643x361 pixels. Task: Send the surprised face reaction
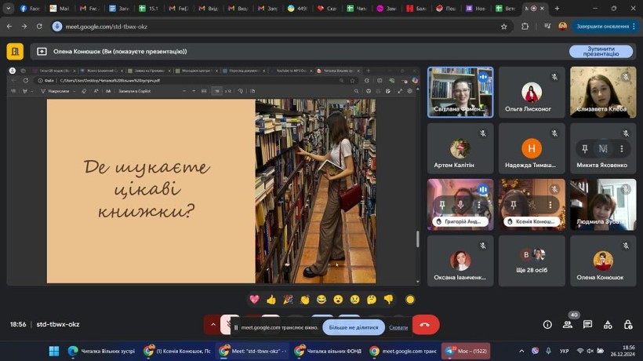tap(338, 300)
